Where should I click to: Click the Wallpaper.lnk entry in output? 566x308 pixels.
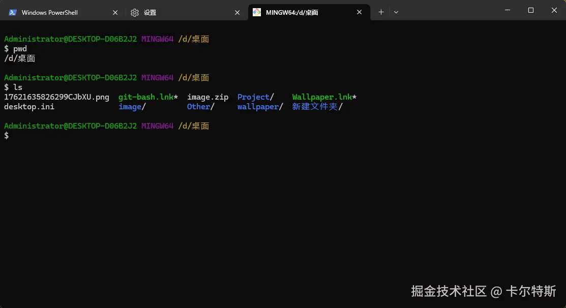[x=322, y=97]
